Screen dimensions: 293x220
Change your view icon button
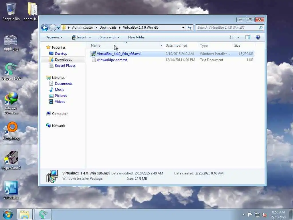(x=232, y=37)
